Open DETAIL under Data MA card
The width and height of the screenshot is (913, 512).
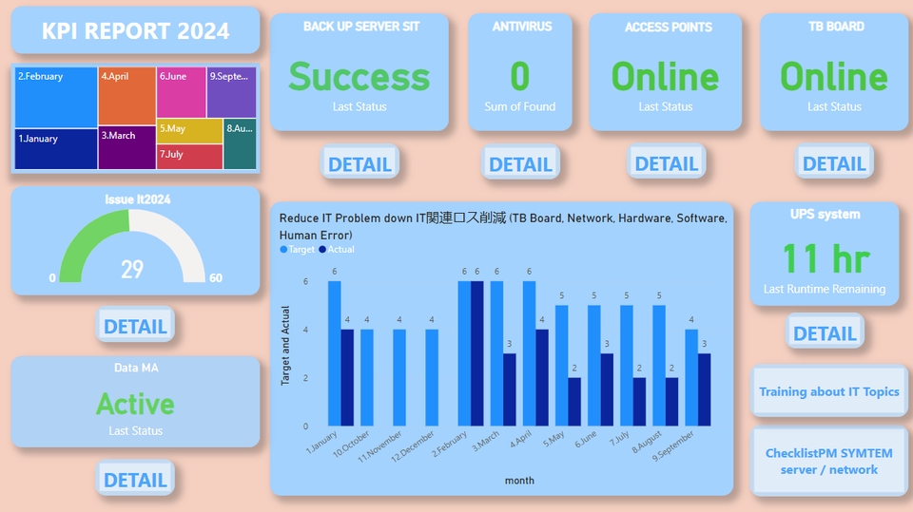pos(135,480)
